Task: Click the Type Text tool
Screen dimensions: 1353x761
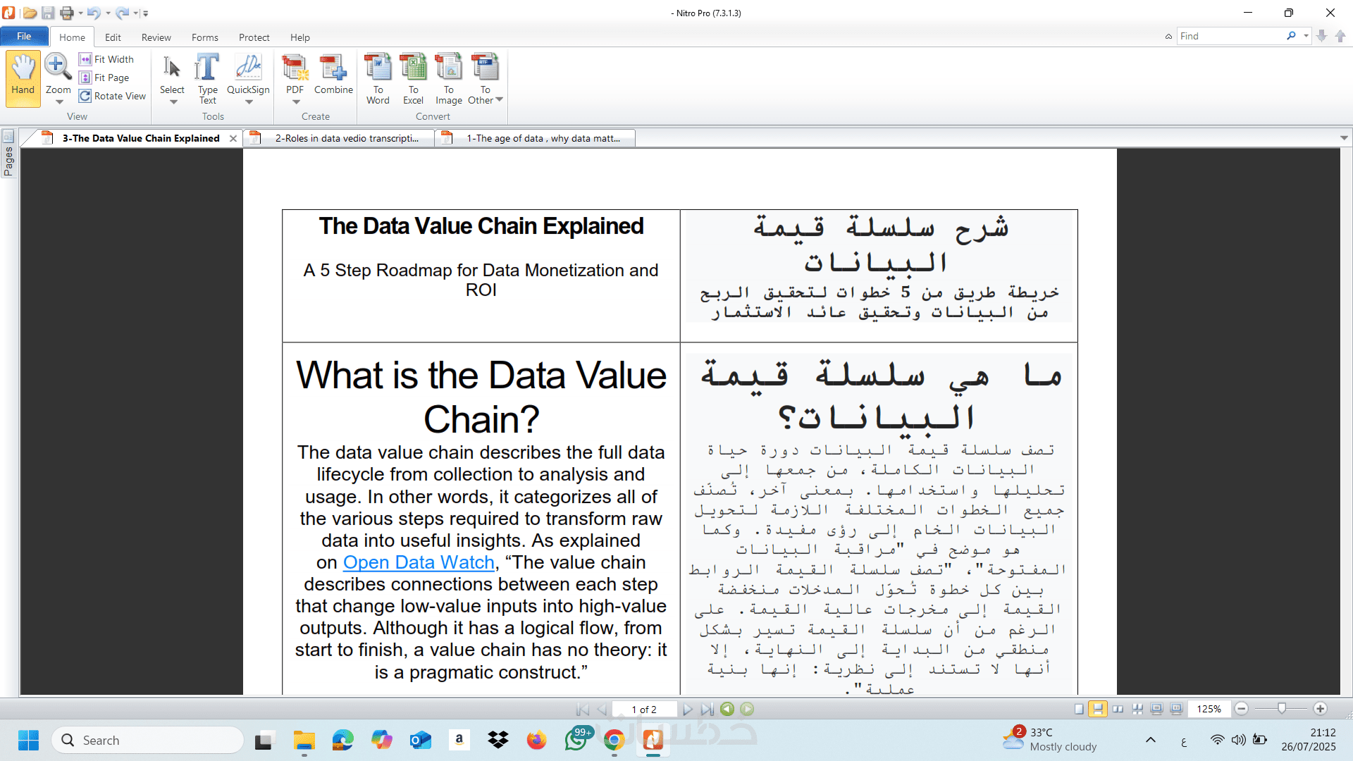Action: [x=207, y=78]
